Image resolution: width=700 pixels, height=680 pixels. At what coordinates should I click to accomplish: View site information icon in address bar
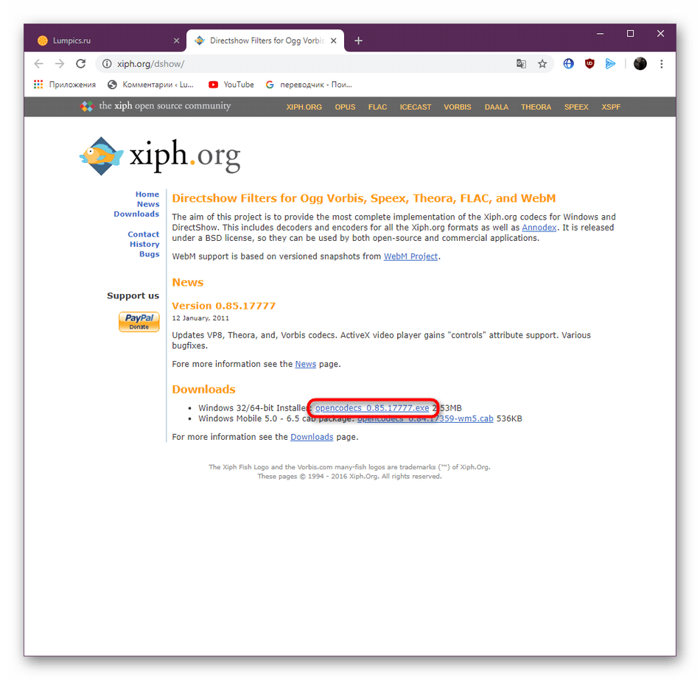(107, 64)
